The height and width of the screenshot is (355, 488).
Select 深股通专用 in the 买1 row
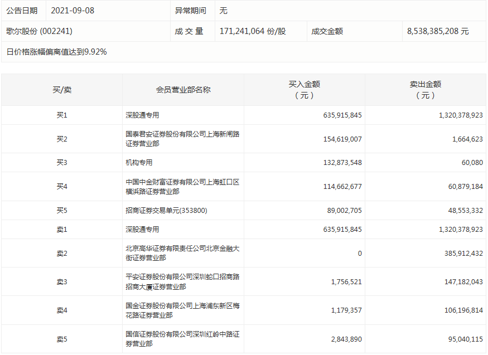142,115
